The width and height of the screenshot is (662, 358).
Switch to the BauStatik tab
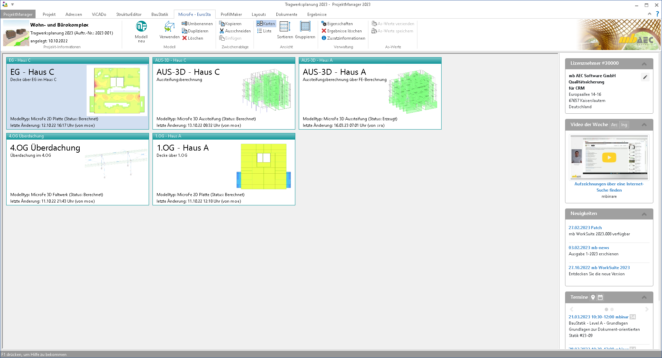pos(160,14)
